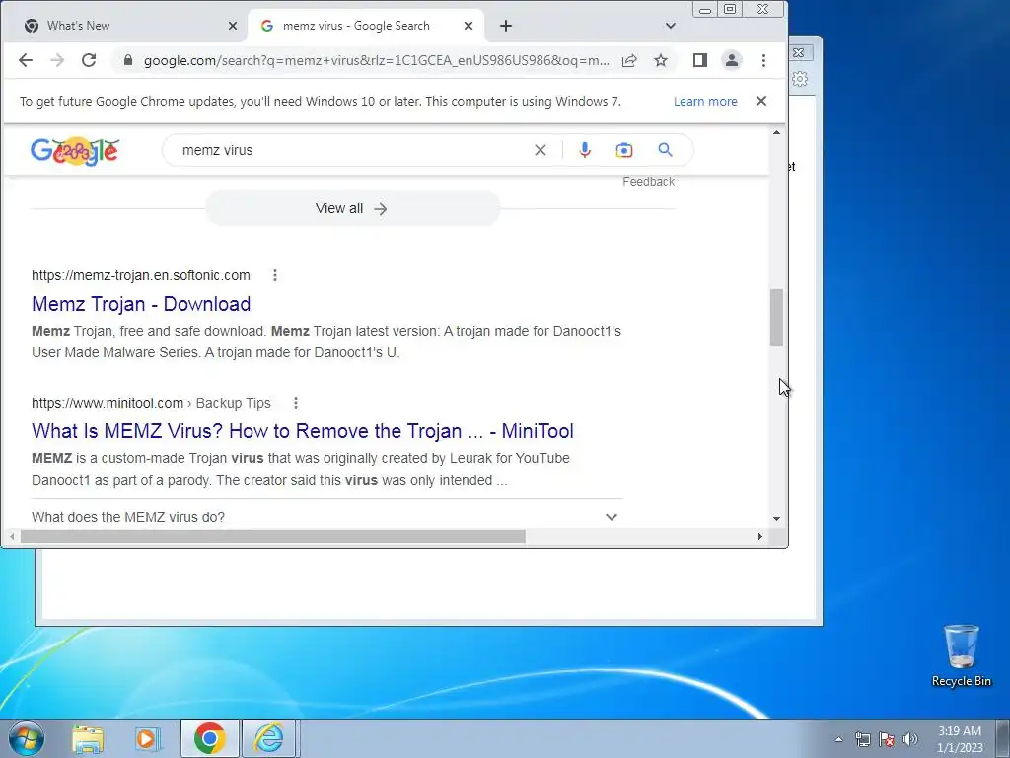Viewport: 1010px width, 758px height.
Task: Click the horizontal scroll right arrow
Action: (760, 536)
